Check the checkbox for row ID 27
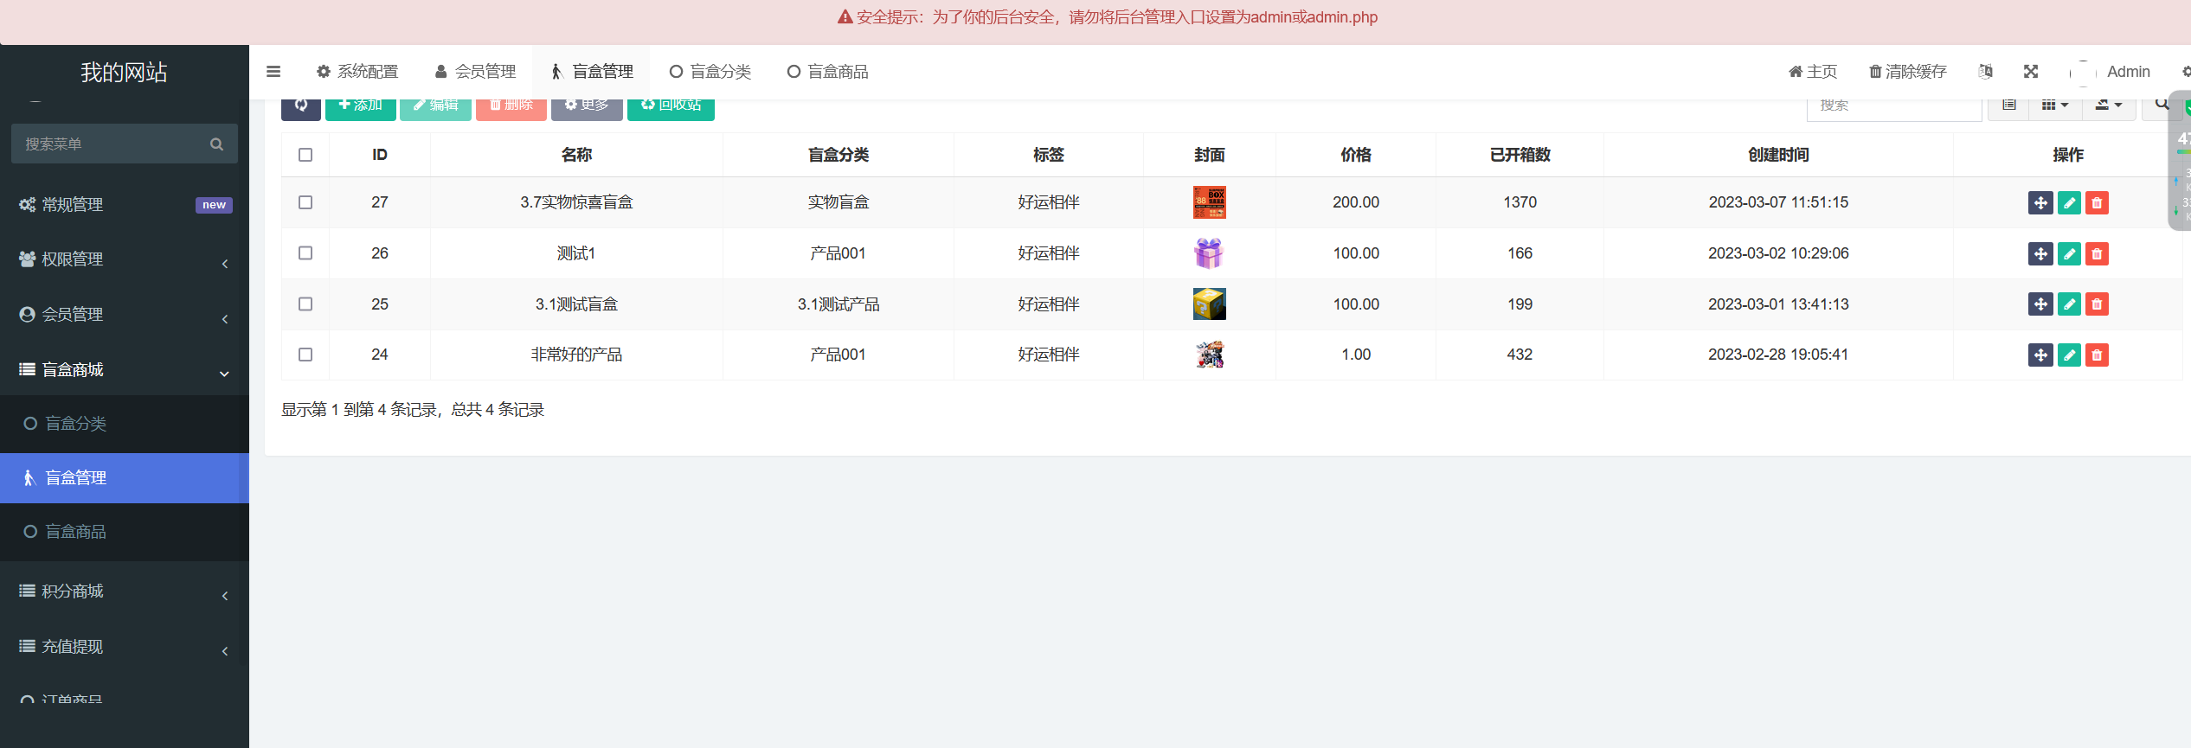The width and height of the screenshot is (2191, 748). pos(305,202)
